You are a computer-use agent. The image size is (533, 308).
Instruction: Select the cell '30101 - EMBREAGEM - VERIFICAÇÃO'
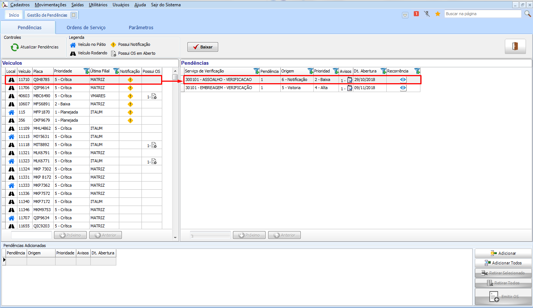pyautogui.click(x=222, y=88)
